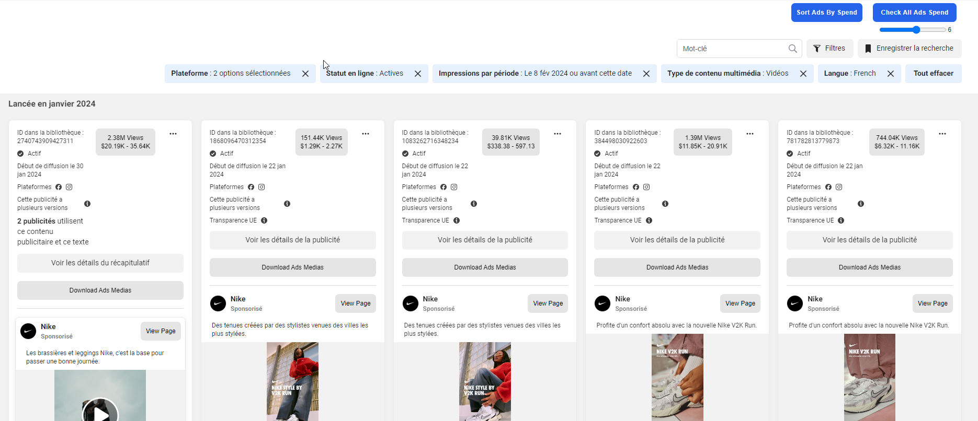Screen dimensions: 978x421
Task: Open options menu for ad 2740743909427311
Action: (173, 134)
